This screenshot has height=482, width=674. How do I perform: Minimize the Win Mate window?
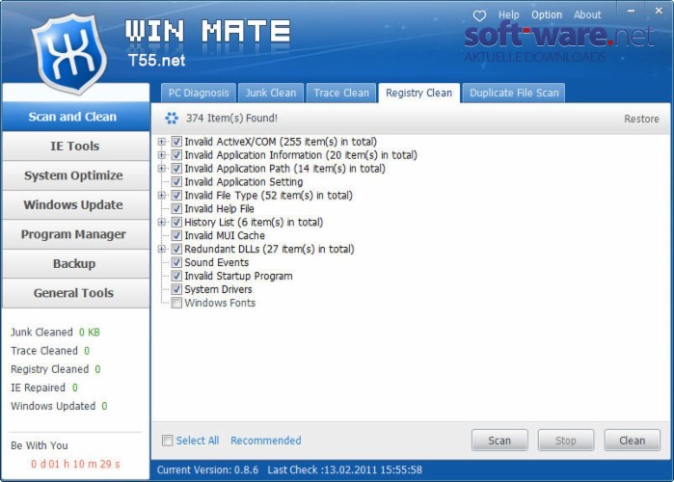(631, 11)
